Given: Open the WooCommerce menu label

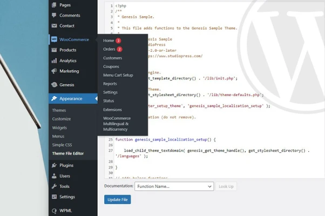Looking at the screenshot, I should click(74, 39).
